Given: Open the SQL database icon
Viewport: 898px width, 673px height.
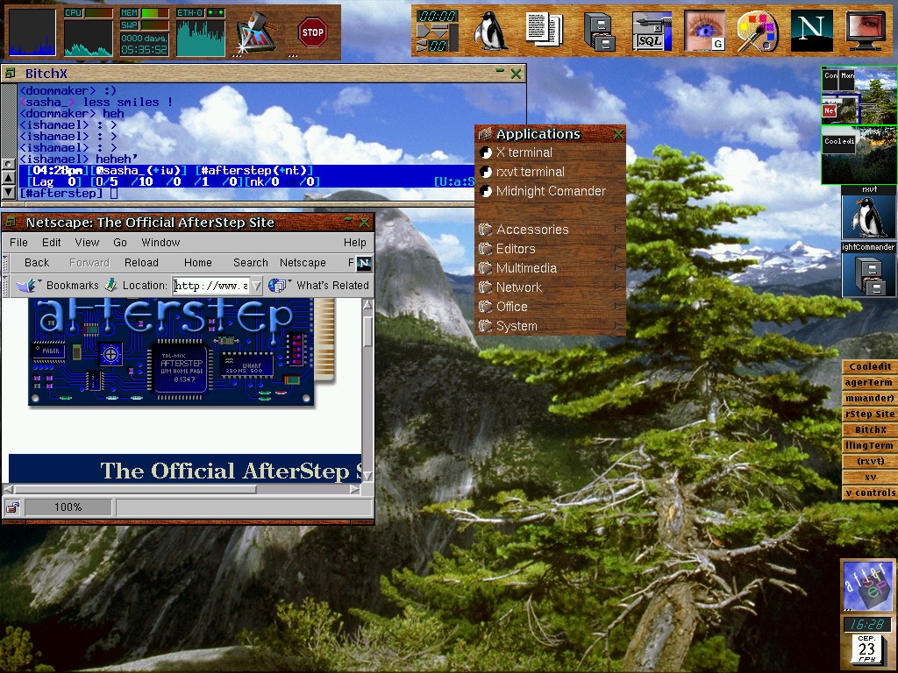Looking at the screenshot, I should pyautogui.click(x=652, y=31).
